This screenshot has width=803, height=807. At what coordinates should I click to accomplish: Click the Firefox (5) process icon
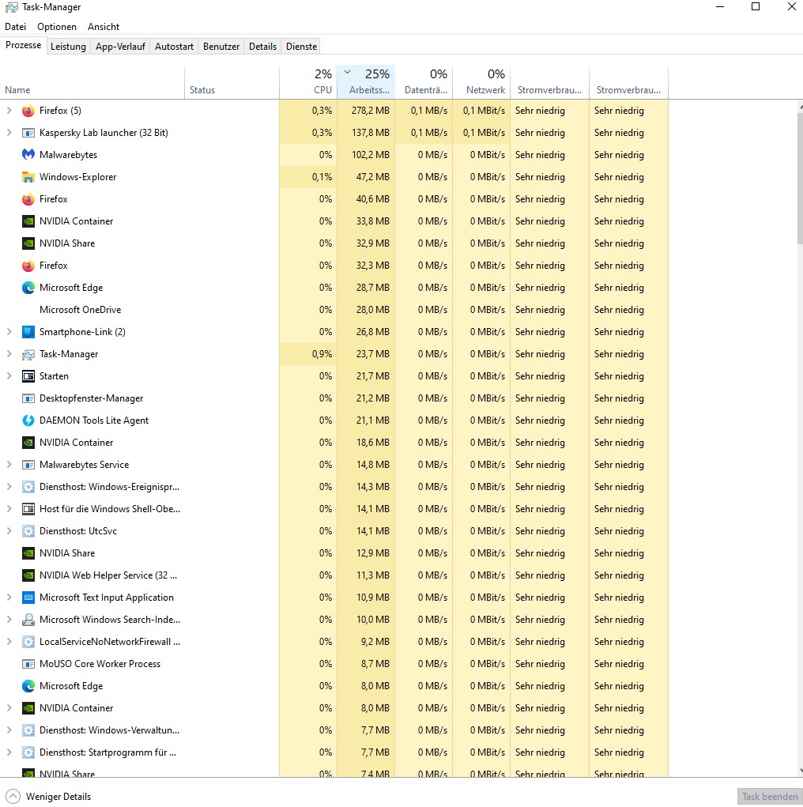click(28, 111)
